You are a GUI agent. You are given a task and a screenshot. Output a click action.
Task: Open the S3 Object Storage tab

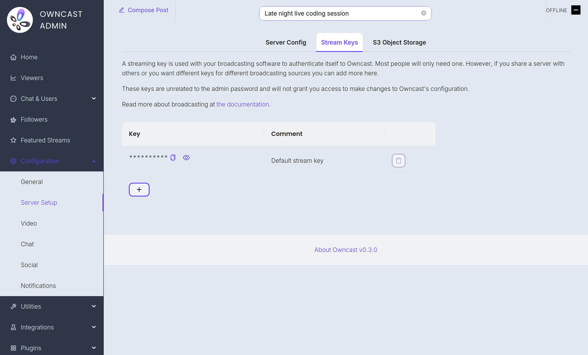pyautogui.click(x=399, y=42)
